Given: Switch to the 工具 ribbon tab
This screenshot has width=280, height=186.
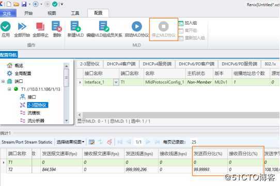Looking at the screenshot, I should coord(75,13).
